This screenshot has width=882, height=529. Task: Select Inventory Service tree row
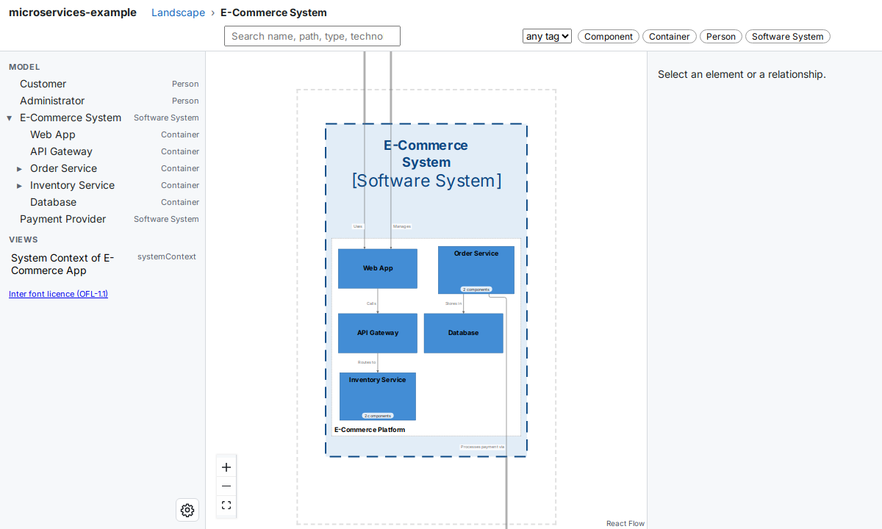pos(103,185)
